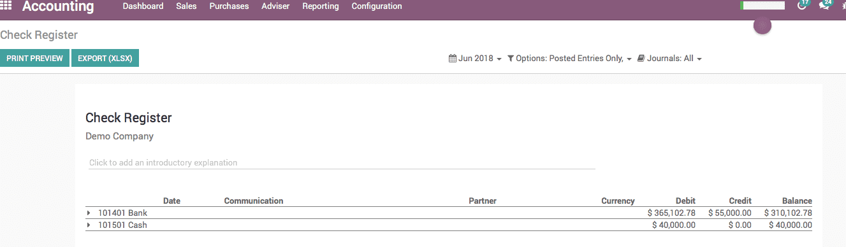Screen dimensions: 846x247
Task: Click the onboarding progress bar in header
Action: pyautogui.click(x=762, y=6)
